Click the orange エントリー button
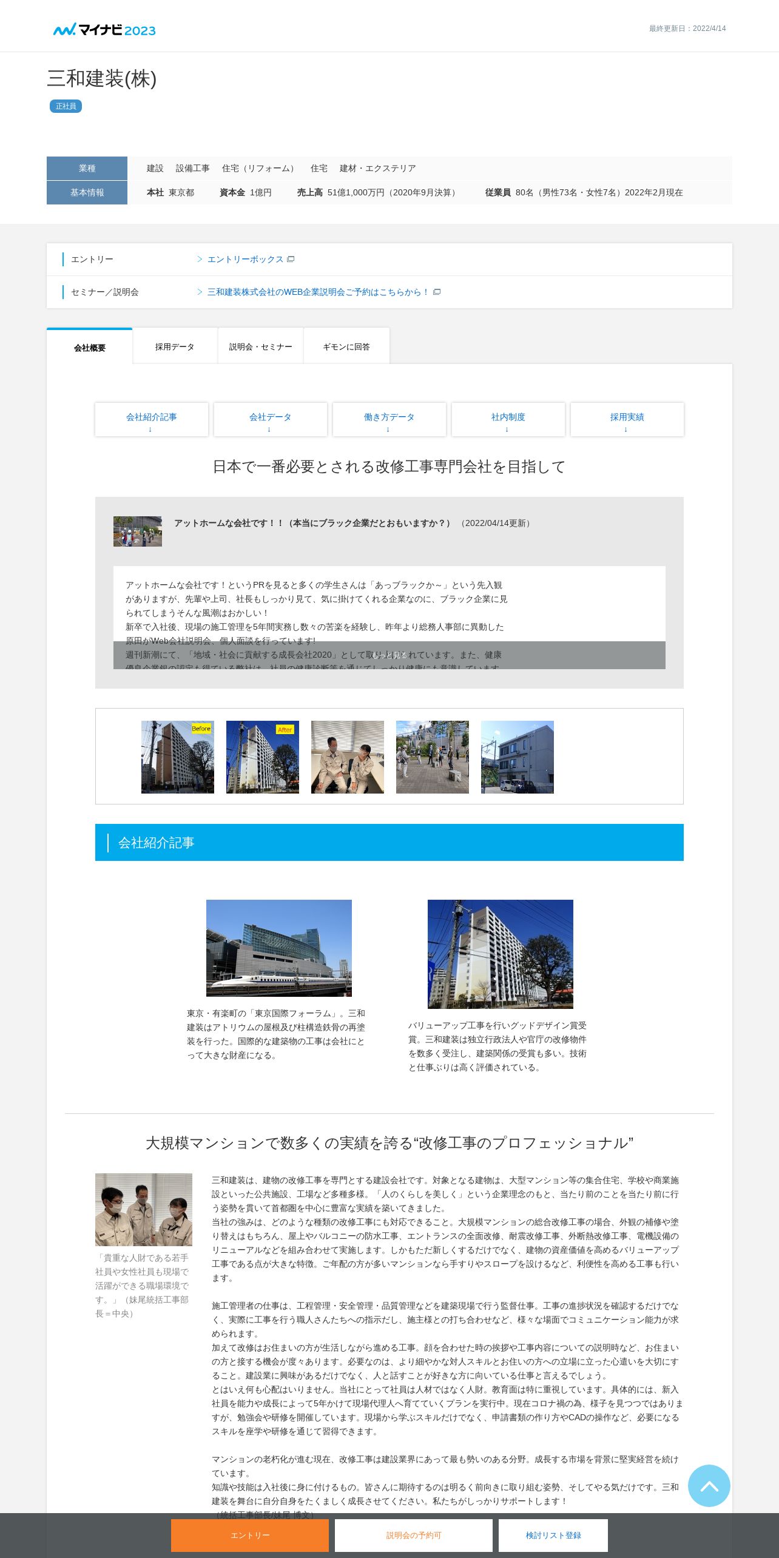This screenshot has width=779, height=1558. 250,1535
